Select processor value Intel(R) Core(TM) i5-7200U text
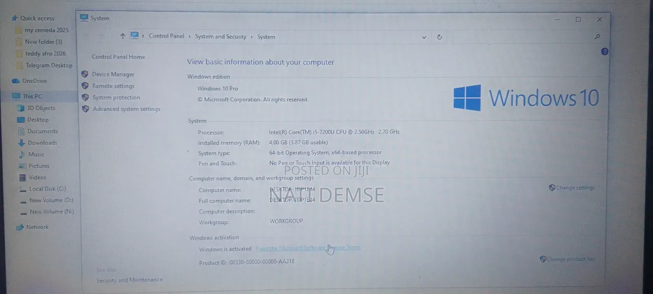 pyautogui.click(x=334, y=132)
